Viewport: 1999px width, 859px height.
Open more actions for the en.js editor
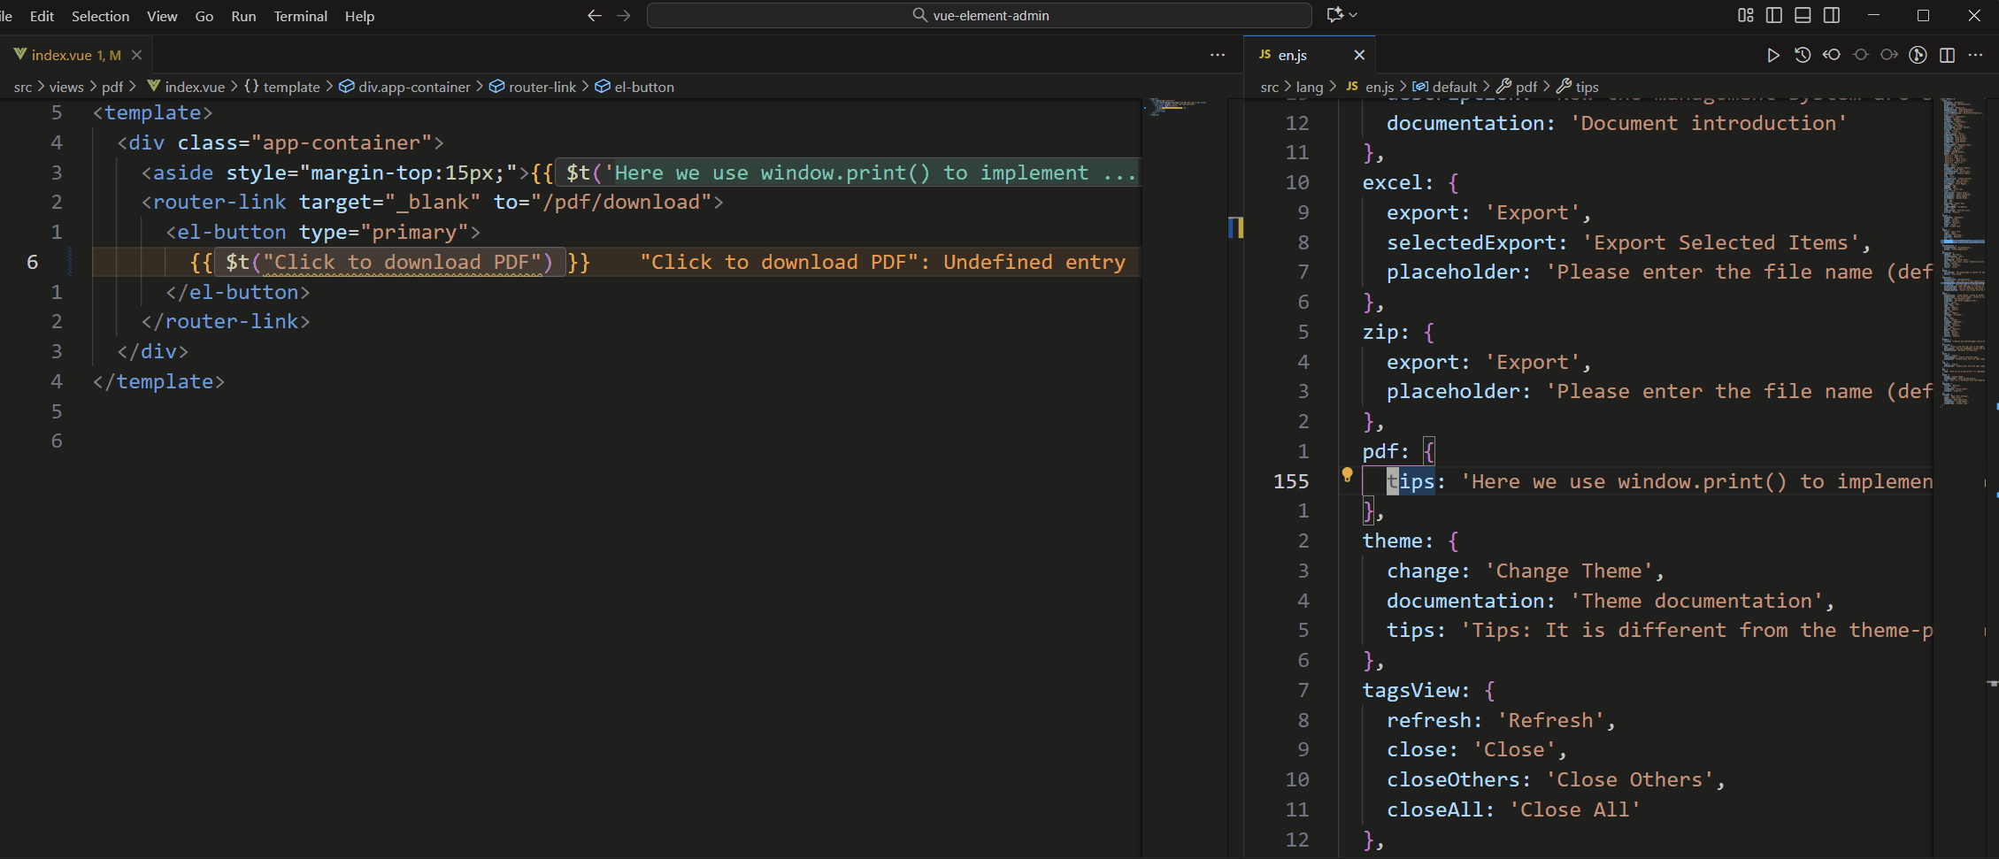(1976, 55)
